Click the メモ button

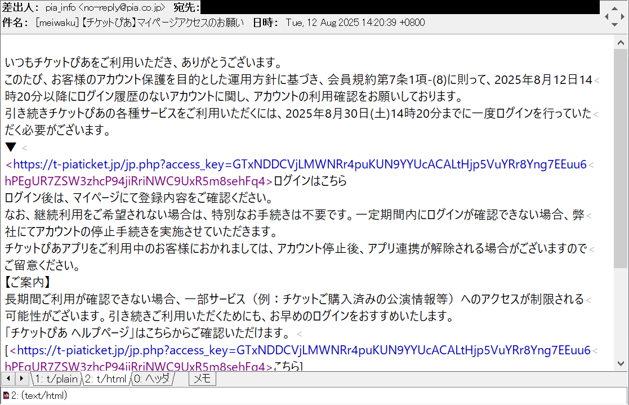[x=202, y=379]
